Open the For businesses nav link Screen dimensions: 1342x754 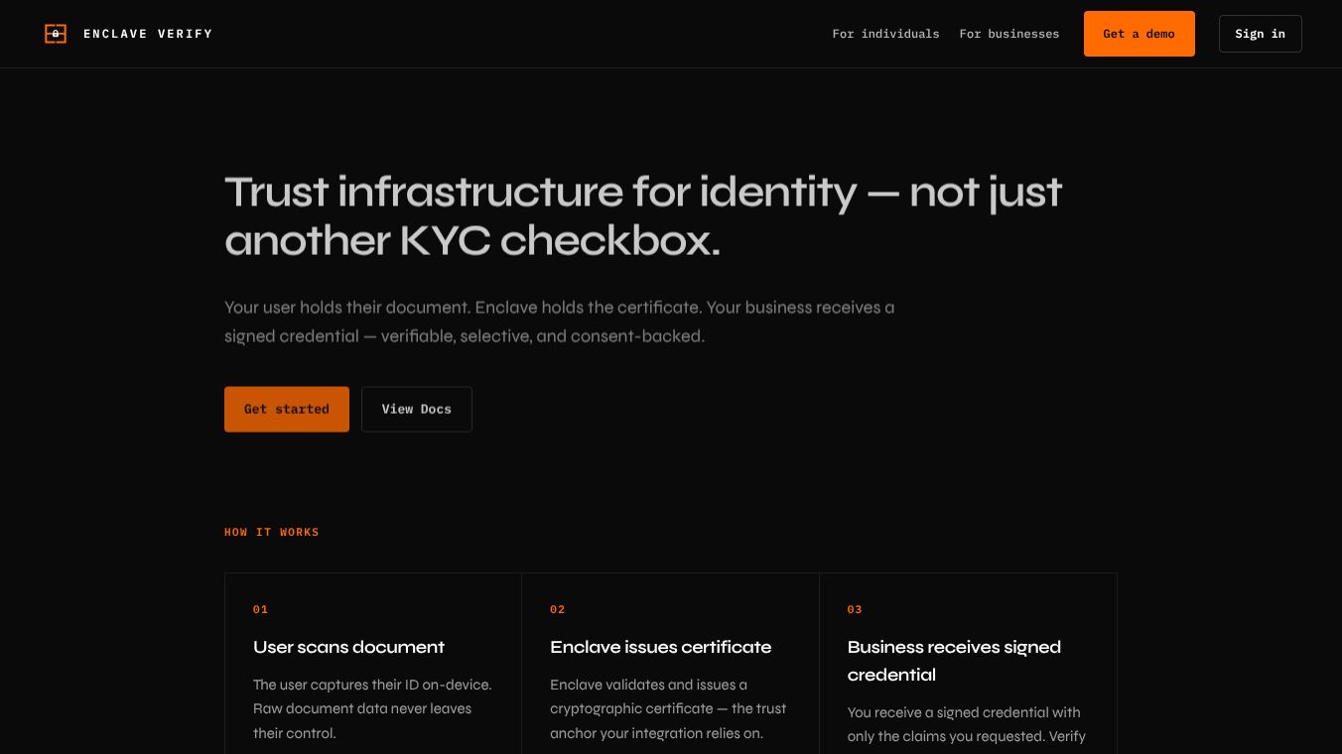coord(1009,34)
